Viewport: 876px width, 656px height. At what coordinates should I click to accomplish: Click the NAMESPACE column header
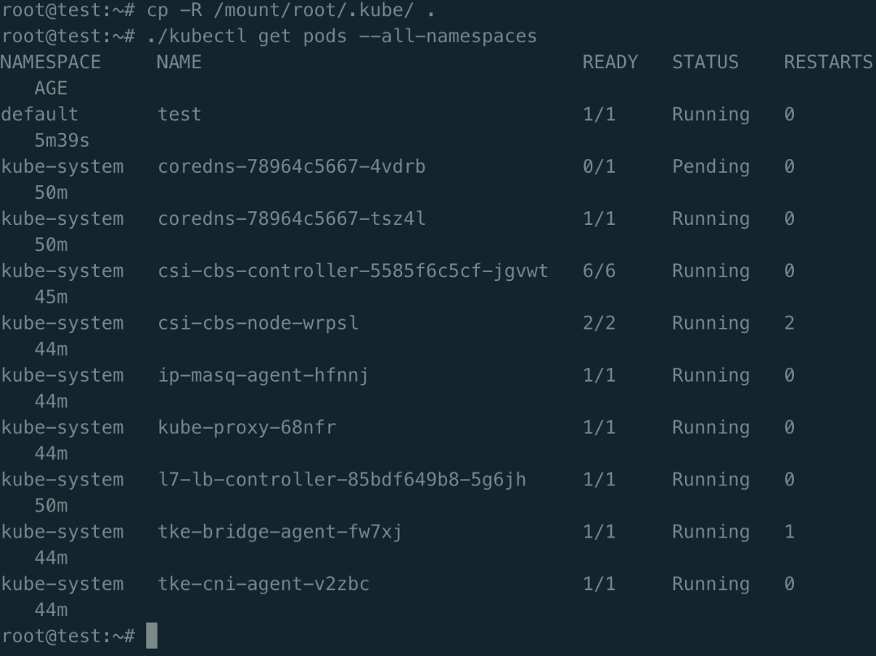click(x=50, y=62)
